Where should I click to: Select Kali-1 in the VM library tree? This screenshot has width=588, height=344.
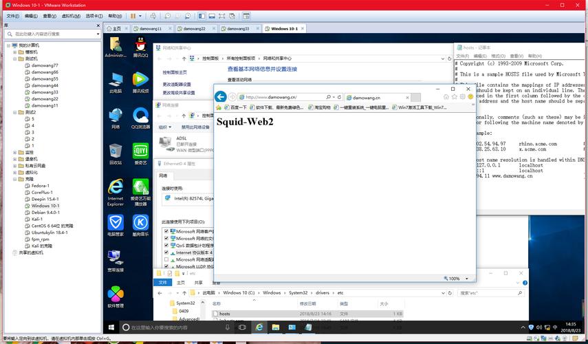[x=39, y=219]
